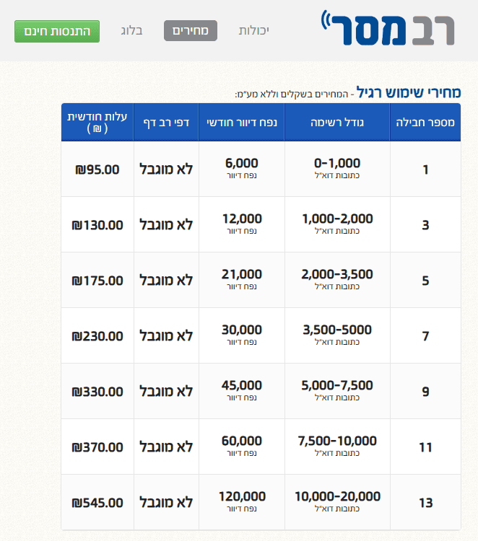The image size is (478, 541).
Task: Click the ₪545.00 monthly cost
Action: click(97, 503)
